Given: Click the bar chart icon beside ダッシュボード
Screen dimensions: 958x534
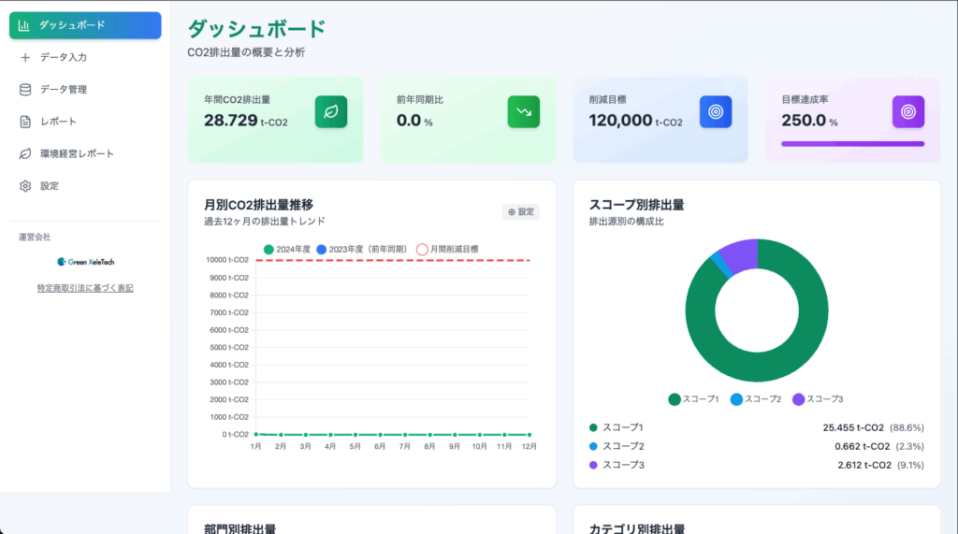Looking at the screenshot, I should point(24,25).
